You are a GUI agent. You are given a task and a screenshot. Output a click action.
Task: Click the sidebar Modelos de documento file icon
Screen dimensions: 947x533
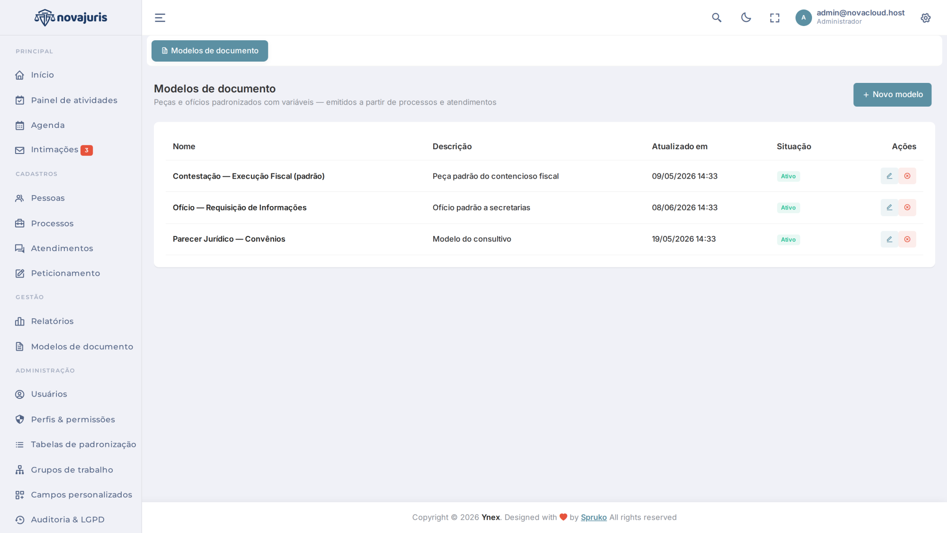[x=19, y=347]
